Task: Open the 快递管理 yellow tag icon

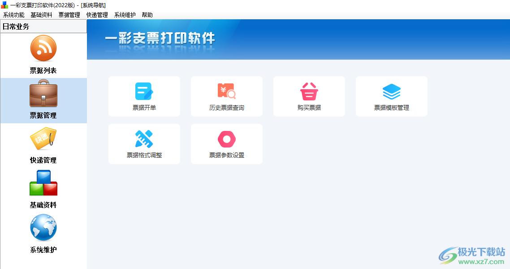Action: pyautogui.click(x=43, y=139)
